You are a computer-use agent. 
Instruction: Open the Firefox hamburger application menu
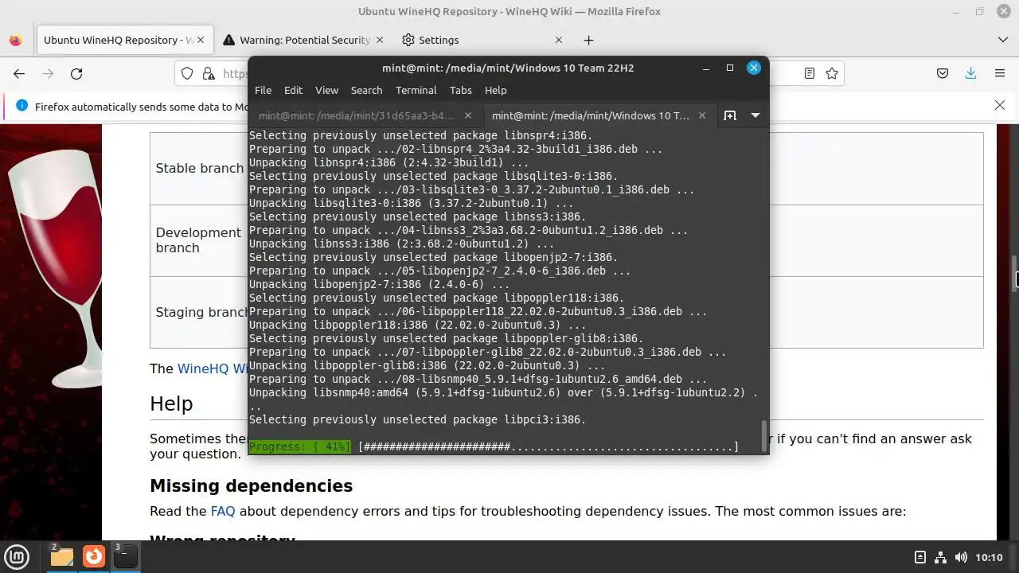[x=1000, y=73]
